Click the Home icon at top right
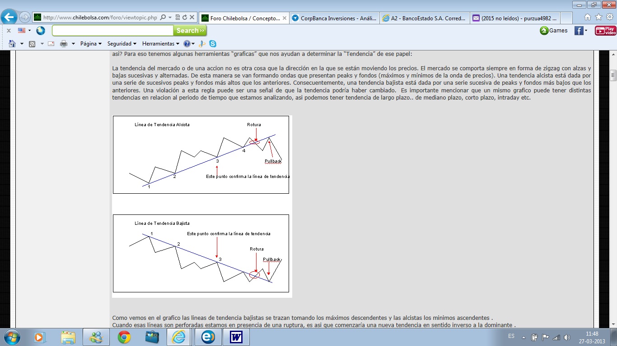The width and height of the screenshot is (617, 346). [x=588, y=17]
